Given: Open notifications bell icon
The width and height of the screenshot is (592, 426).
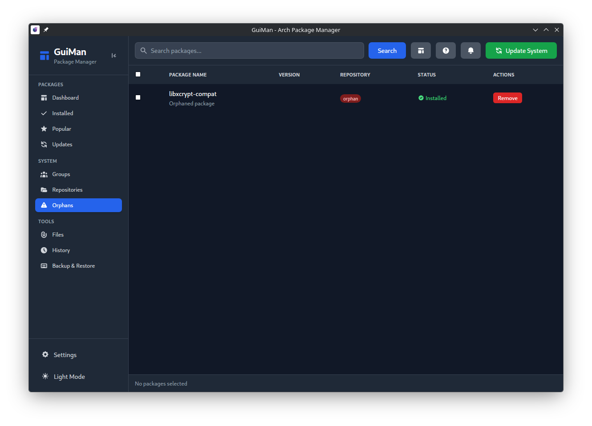Looking at the screenshot, I should (x=470, y=51).
